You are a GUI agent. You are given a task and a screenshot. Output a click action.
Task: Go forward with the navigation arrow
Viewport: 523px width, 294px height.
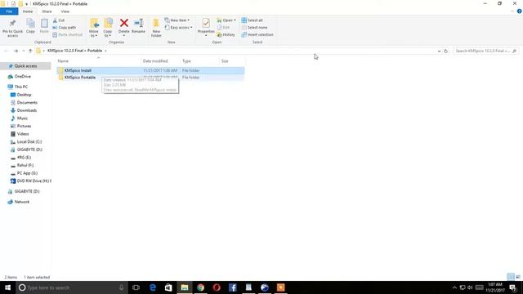pos(16,51)
